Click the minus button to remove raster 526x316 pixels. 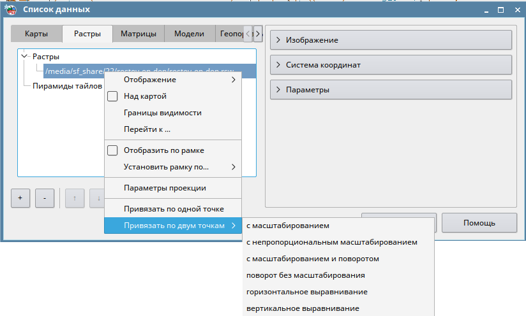coord(44,198)
